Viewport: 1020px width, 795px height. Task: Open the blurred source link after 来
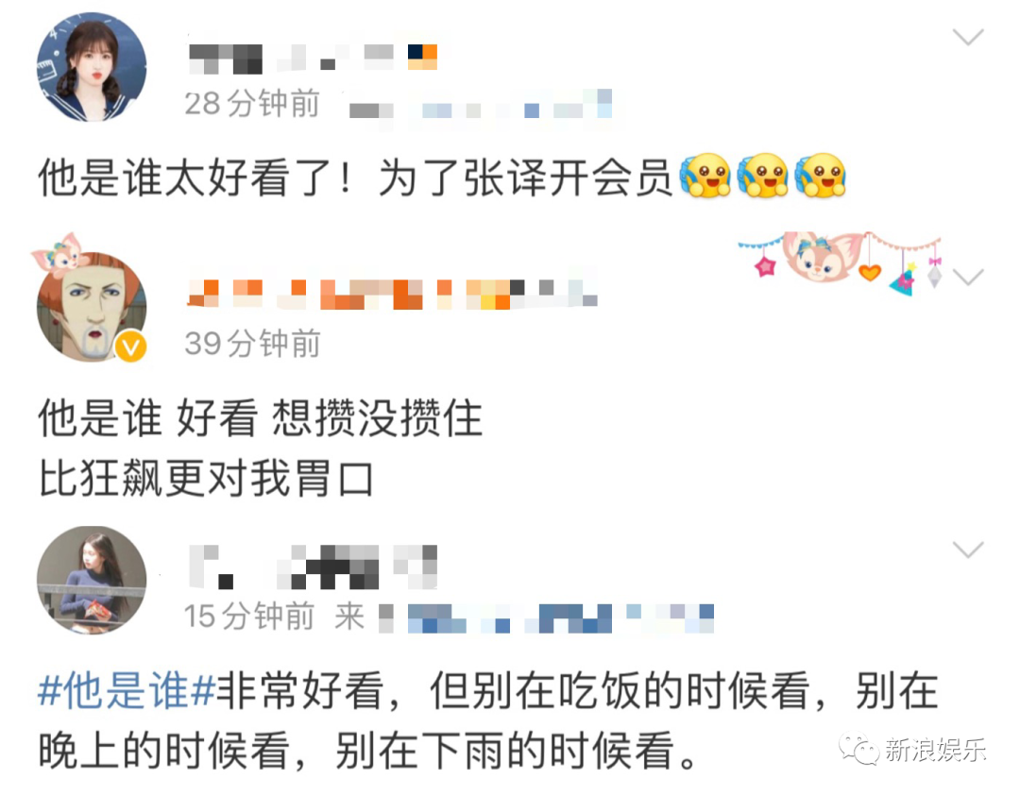pyautogui.click(x=547, y=618)
